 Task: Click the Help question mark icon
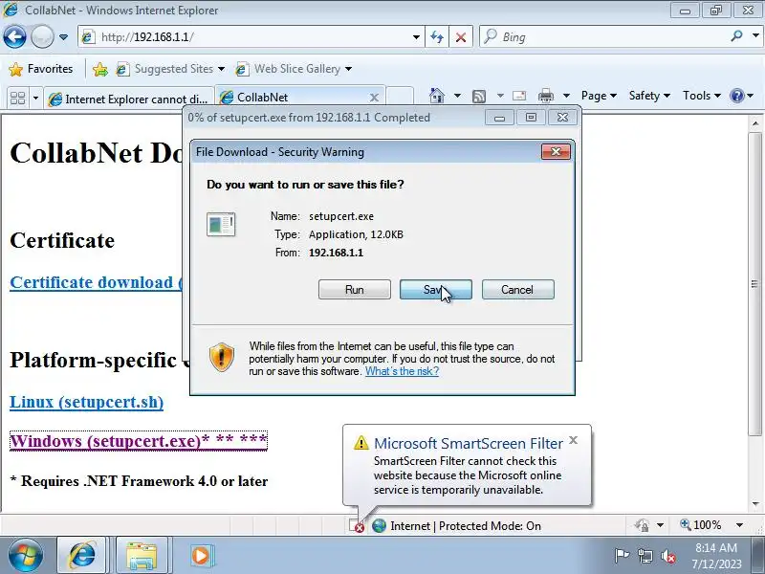[x=736, y=96]
